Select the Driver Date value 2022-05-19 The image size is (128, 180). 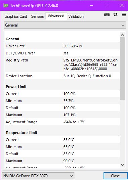coord(73,46)
